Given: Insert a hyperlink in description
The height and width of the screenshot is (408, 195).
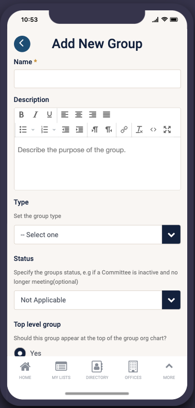Looking at the screenshot, I should point(124,129).
